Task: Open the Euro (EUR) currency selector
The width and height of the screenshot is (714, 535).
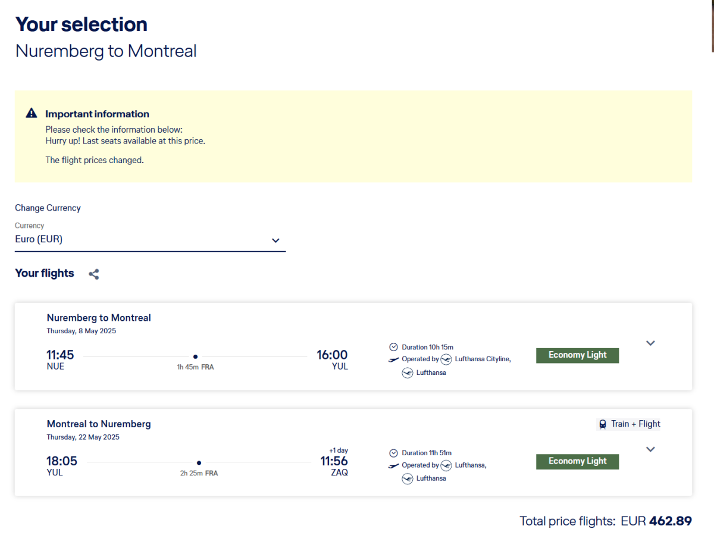Action: click(x=150, y=239)
